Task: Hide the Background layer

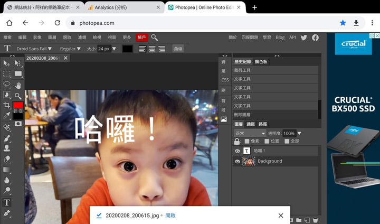Action: [x=237, y=161]
